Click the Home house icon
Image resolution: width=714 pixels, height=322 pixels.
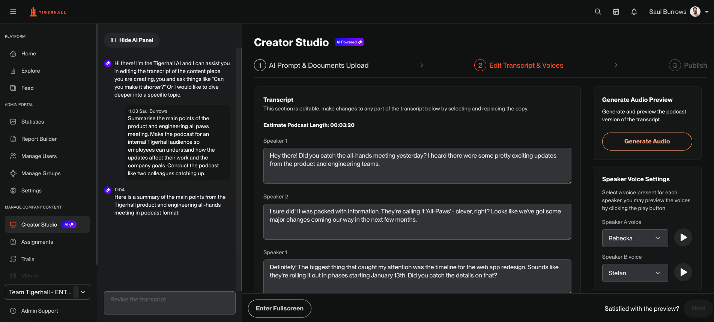pyautogui.click(x=13, y=54)
